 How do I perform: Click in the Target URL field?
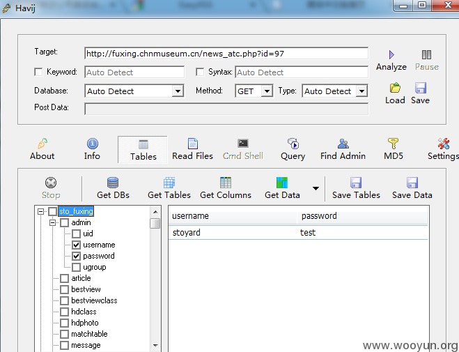(x=226, y=54)
